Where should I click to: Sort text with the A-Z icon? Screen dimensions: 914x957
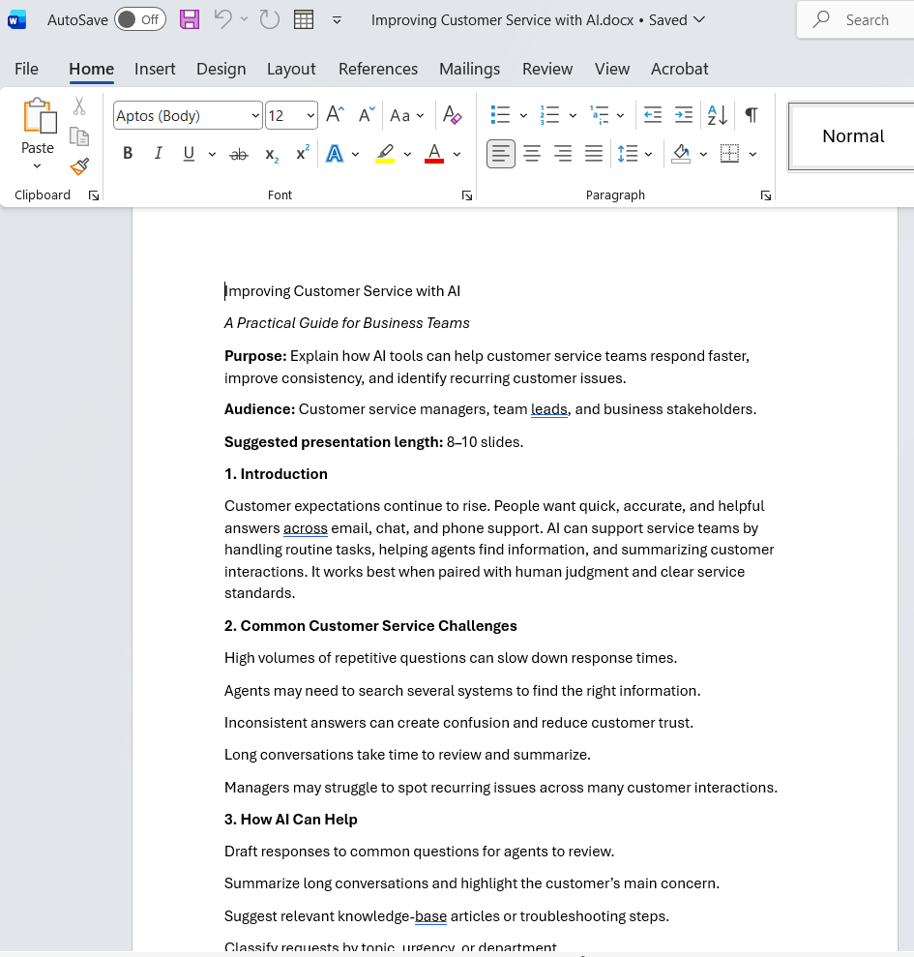(x=718, y=115)
